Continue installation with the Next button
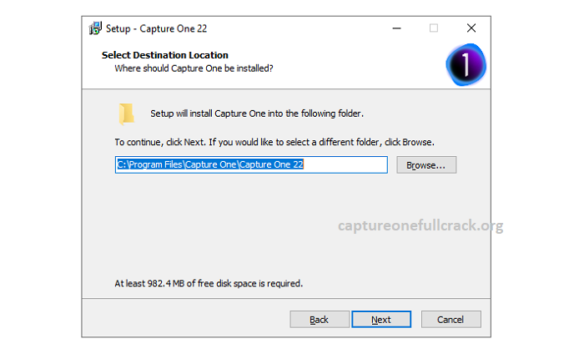 point(381,320)
